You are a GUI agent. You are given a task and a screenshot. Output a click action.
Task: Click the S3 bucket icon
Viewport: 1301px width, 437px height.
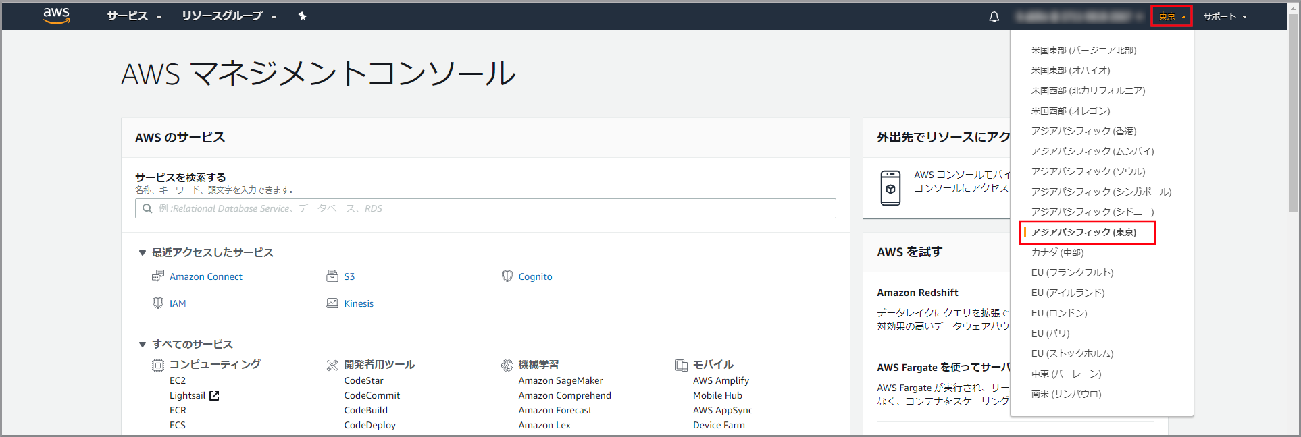click(332, 276)
